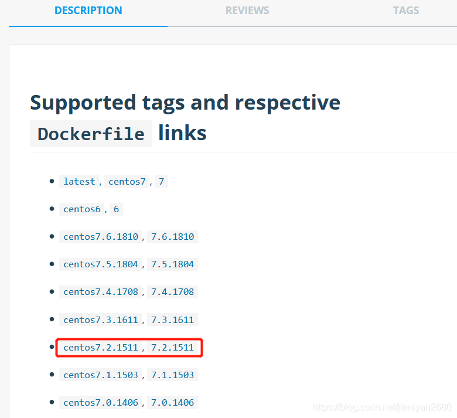This screenshot has height=418, width=457.
Task: Open the standalone 7 tag link
Action: coord(162,181)
